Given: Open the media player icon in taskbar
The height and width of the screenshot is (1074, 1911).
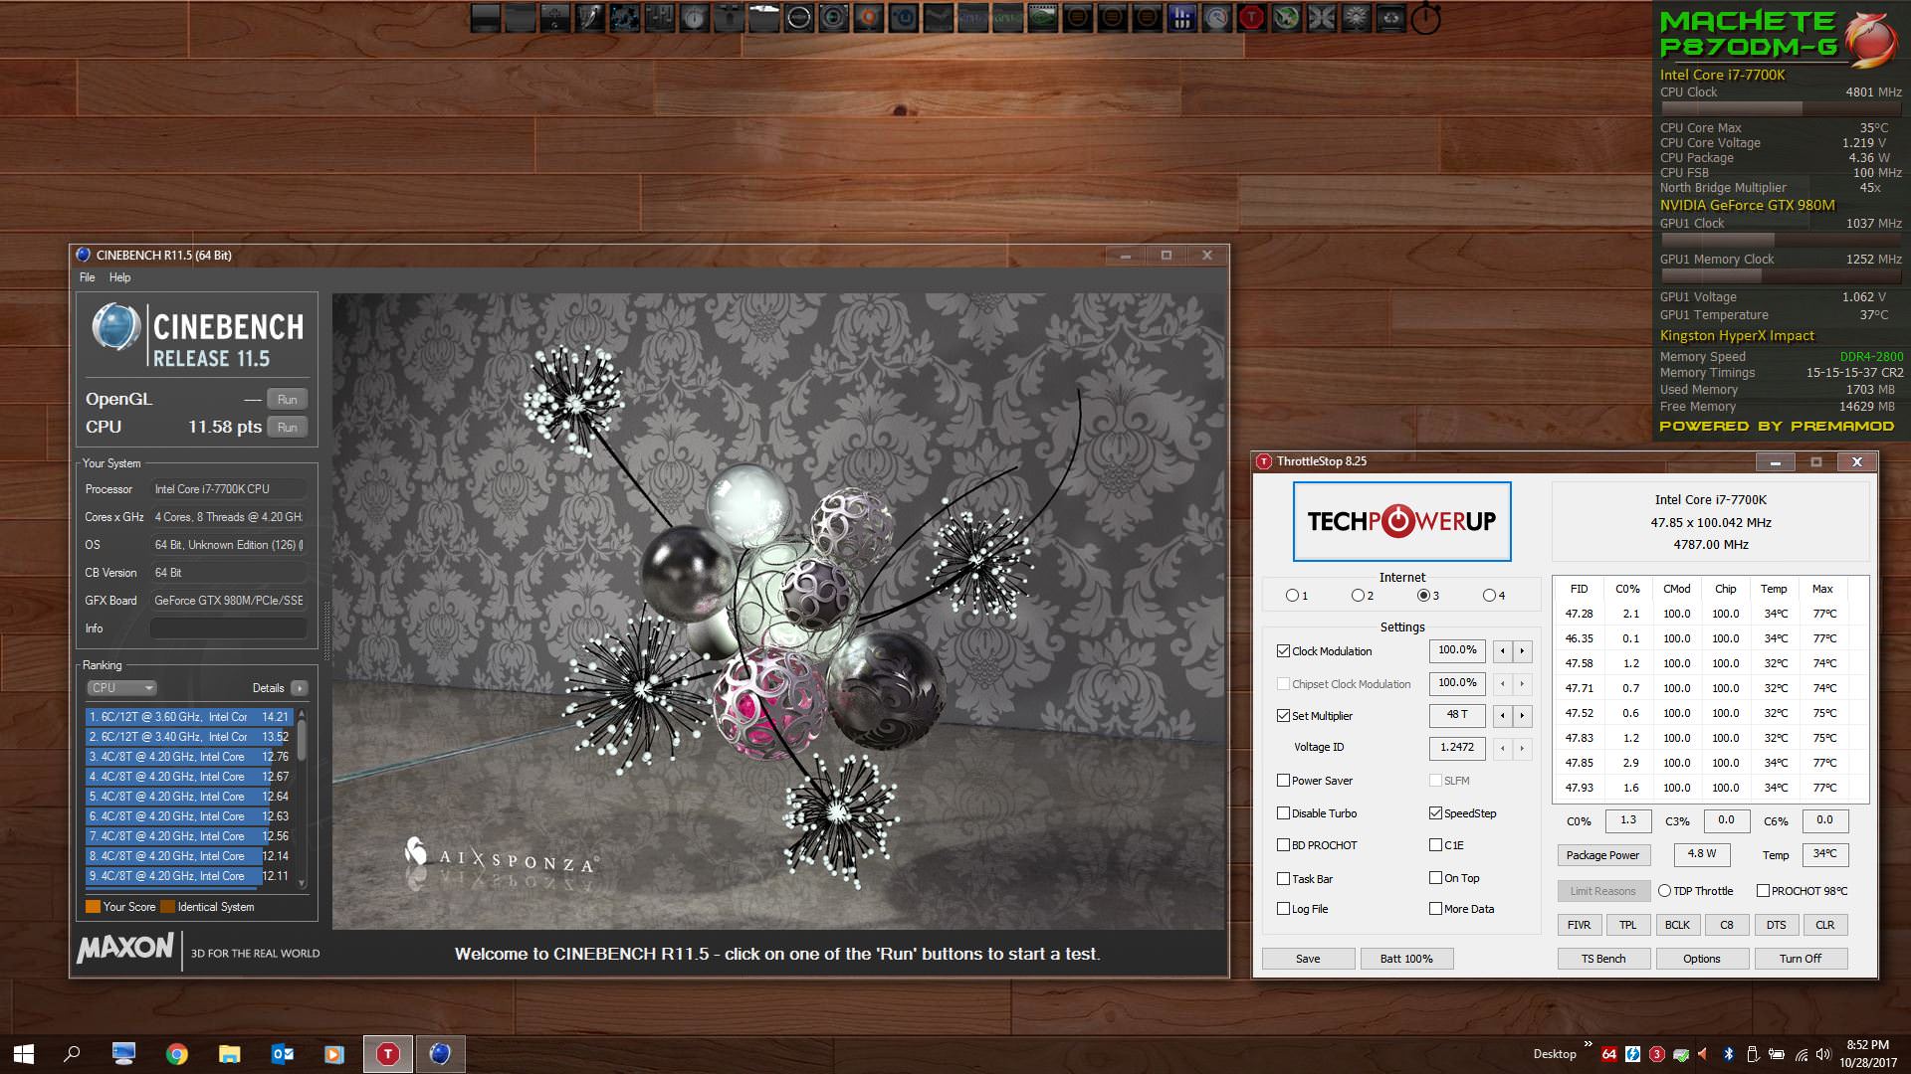Looking at the screenshot, I should point(334,1054).
